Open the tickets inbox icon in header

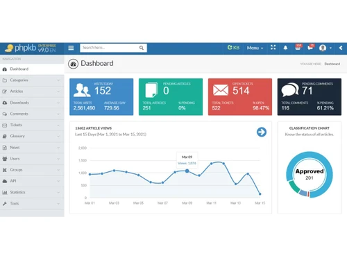[x=298, y=47]
